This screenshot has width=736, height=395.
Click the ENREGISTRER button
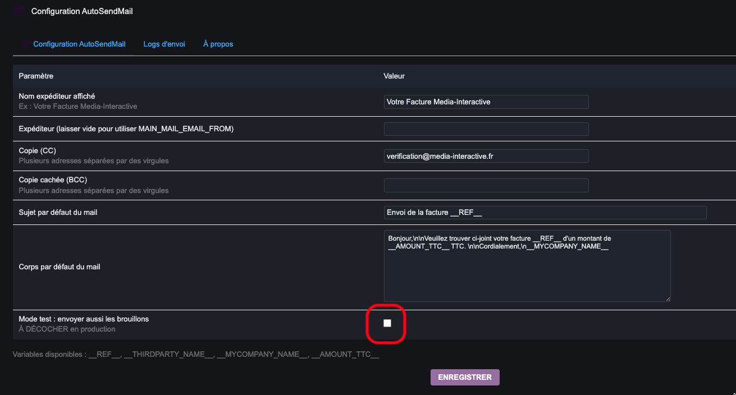click(x=465, y=377)
